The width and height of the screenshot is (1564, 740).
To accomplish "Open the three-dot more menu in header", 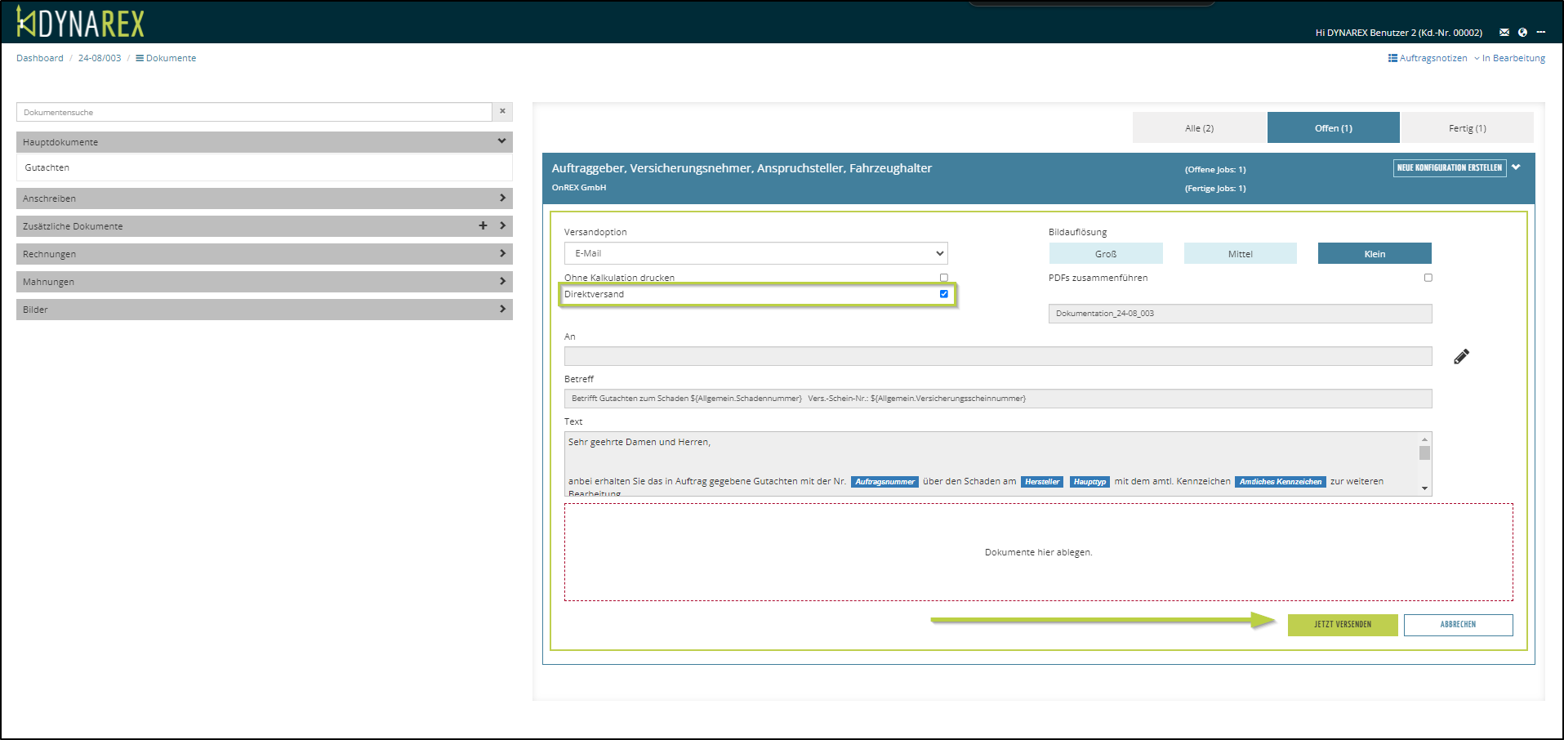I will [1541, 33].
